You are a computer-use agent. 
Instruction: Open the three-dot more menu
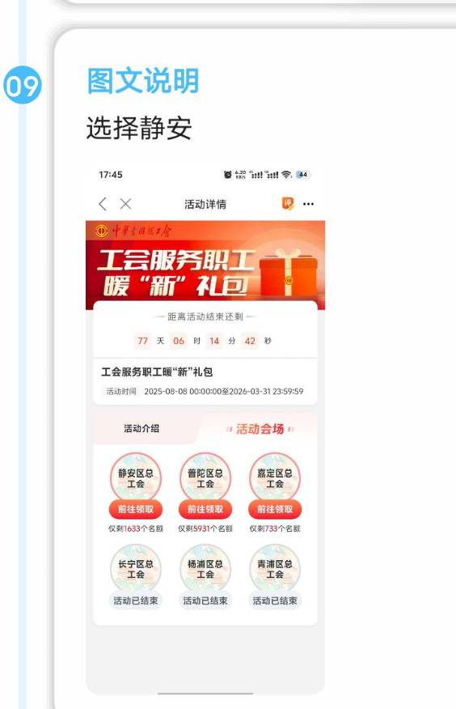pos(308,204)
